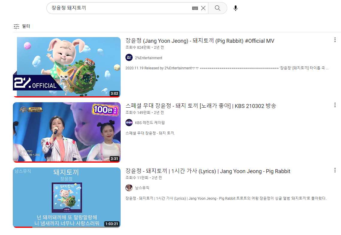Image resolution: width=341 pixels, height=235 pixels.
Task: Play the 1:03:21 lyrics video thumbnail
Action: (67, 197)
